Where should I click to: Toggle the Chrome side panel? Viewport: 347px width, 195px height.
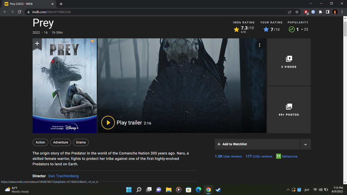[328, 12]
